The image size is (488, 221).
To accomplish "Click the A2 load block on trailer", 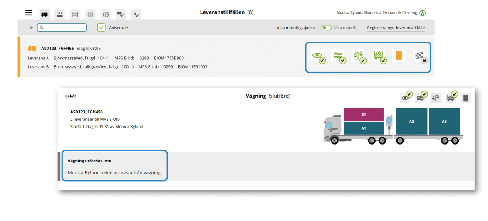I will [x=411, y=121].
